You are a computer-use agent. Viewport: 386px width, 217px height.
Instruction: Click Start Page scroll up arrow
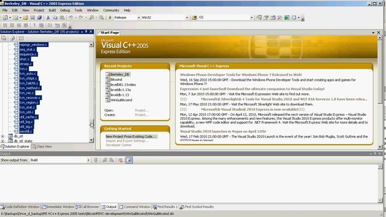(x=380, y=38)
